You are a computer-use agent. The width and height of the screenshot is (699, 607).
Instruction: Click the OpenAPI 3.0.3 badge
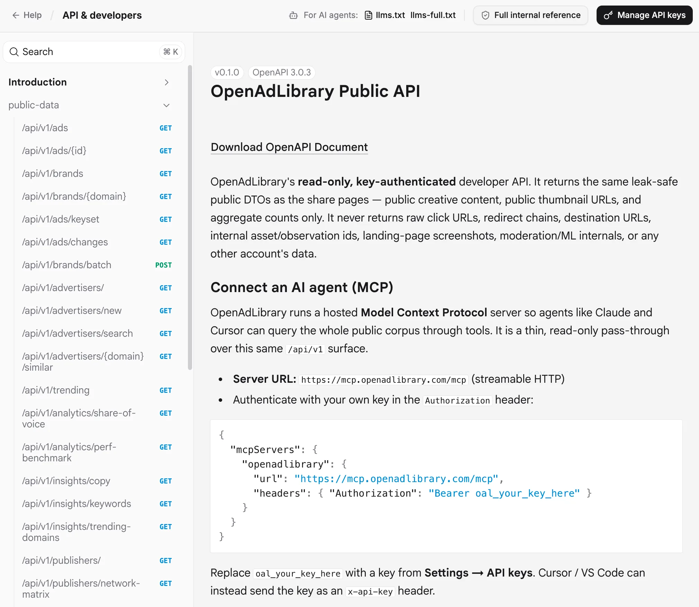[282, 72]
